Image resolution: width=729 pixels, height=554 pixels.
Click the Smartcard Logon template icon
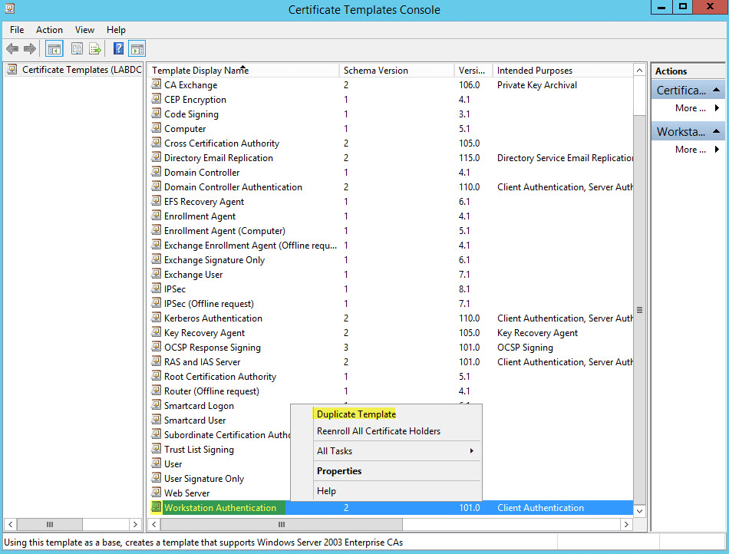[157, 405]
